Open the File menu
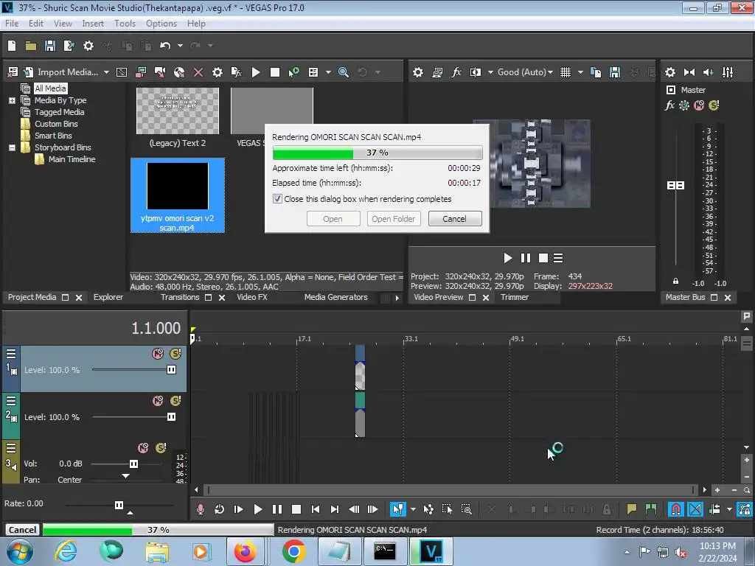755x566 pixels. (12, 24)
